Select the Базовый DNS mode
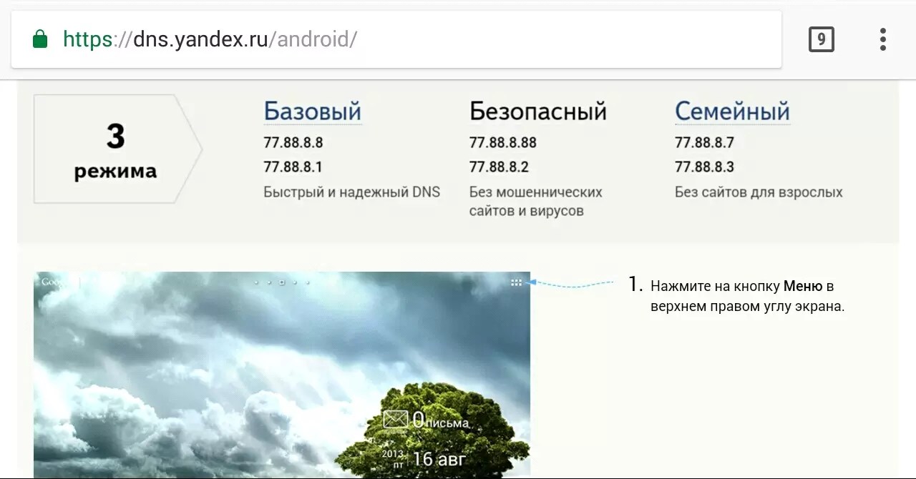Image resolution: width=916 pixels, height=479 pixels. point(312,112)
